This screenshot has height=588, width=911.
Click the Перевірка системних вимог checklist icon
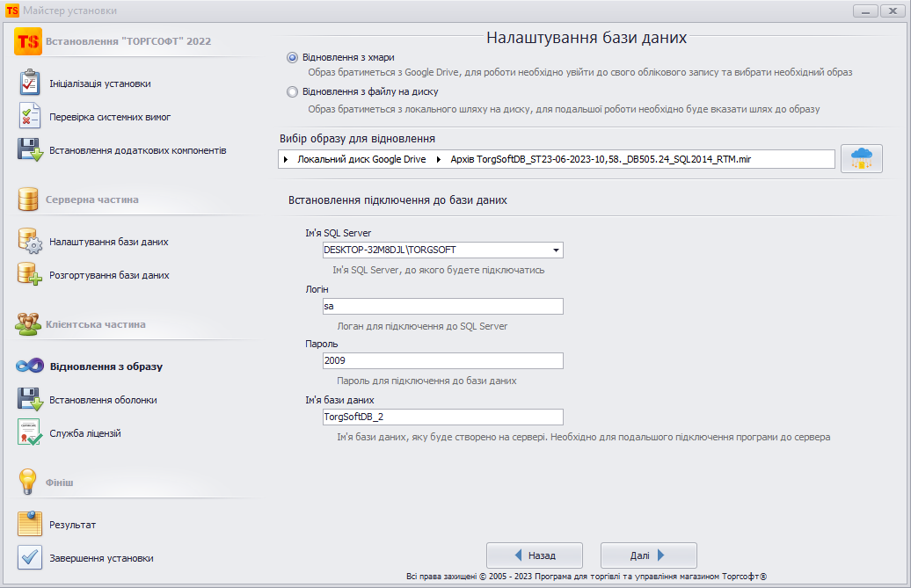[x=30, y=116]
